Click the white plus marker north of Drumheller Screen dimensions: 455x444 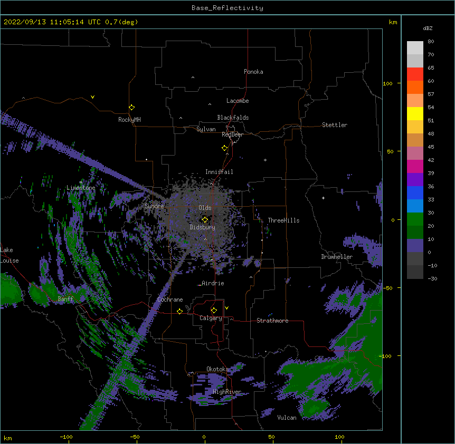323,198
